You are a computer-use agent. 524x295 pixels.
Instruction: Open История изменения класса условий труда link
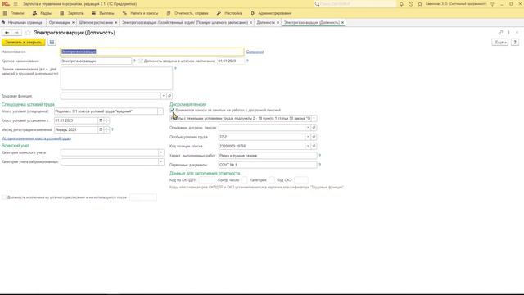pyautogui.click(x=36, y=138)
